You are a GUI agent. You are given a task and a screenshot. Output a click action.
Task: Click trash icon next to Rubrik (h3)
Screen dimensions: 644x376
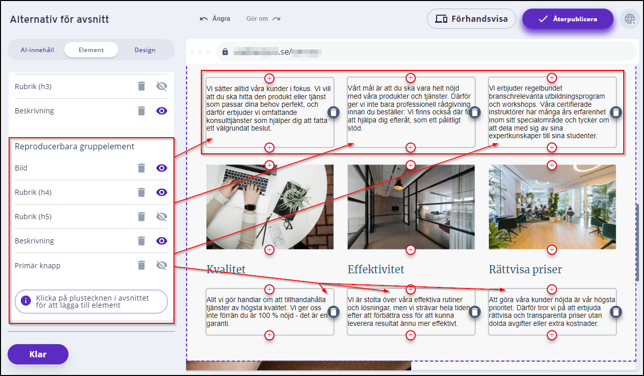(141, 87)
